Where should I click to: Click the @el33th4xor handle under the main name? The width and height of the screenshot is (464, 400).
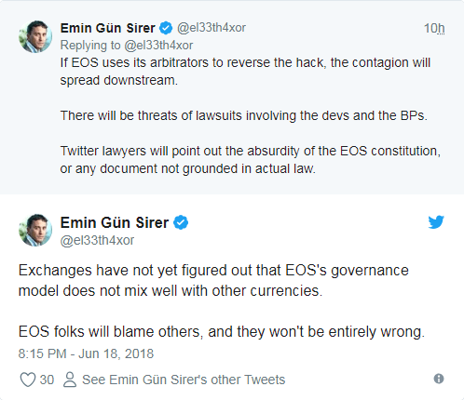(97, 240)
